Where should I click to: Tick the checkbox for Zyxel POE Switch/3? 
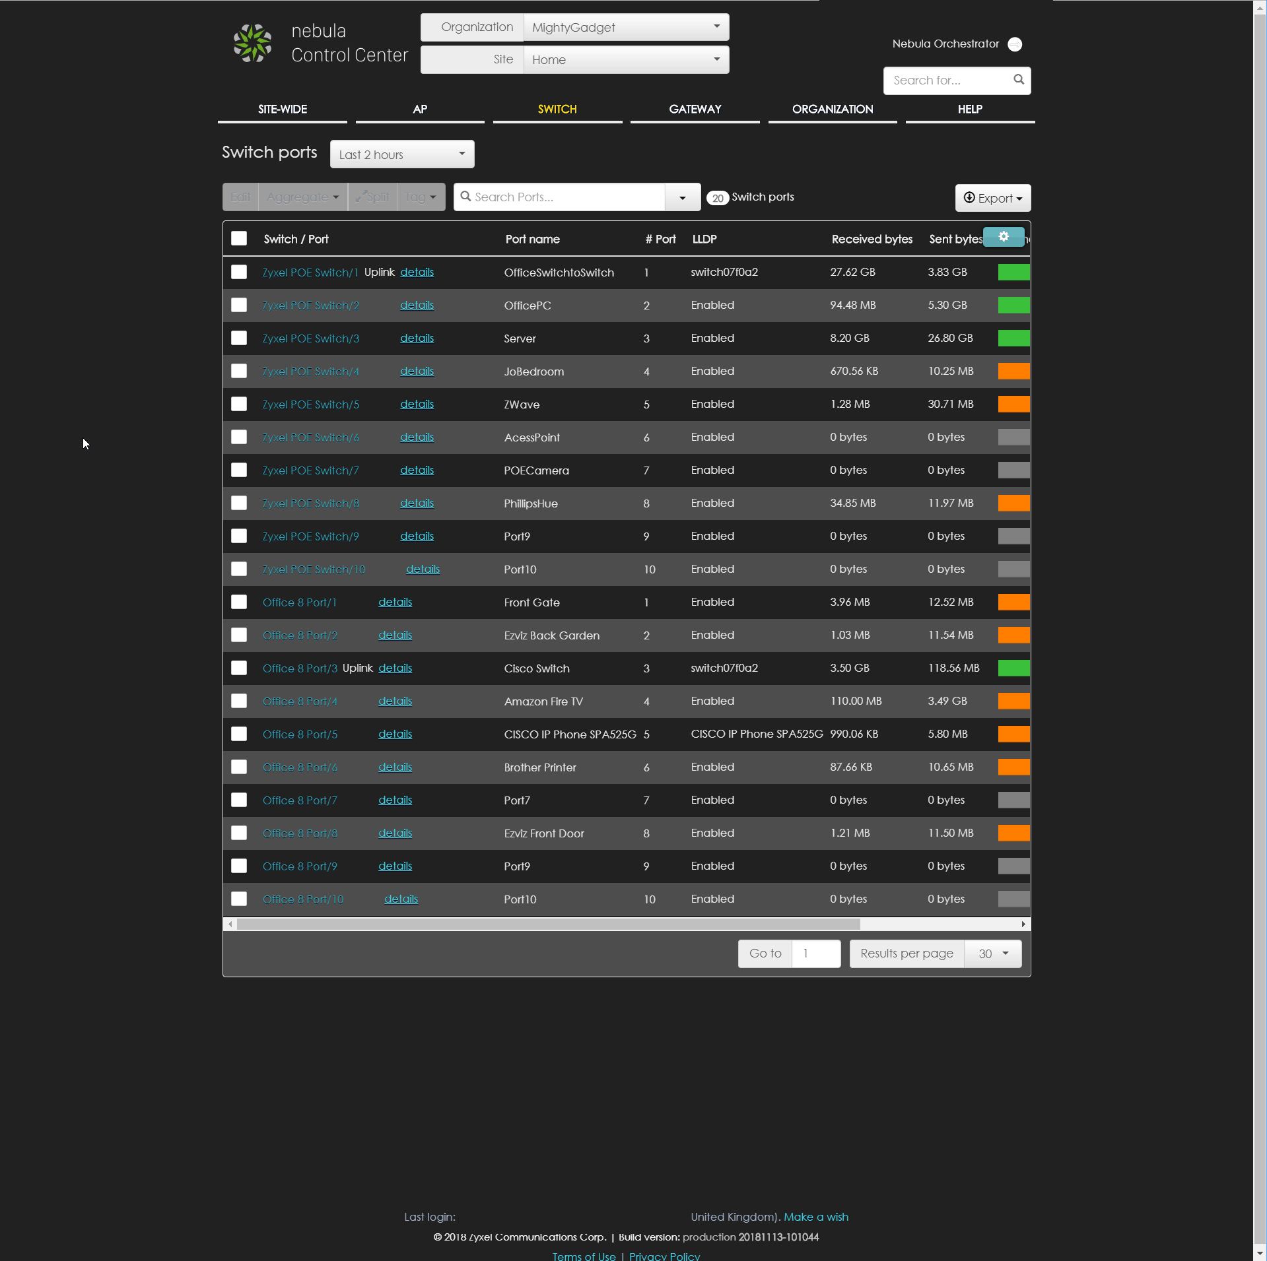[239, 338]
